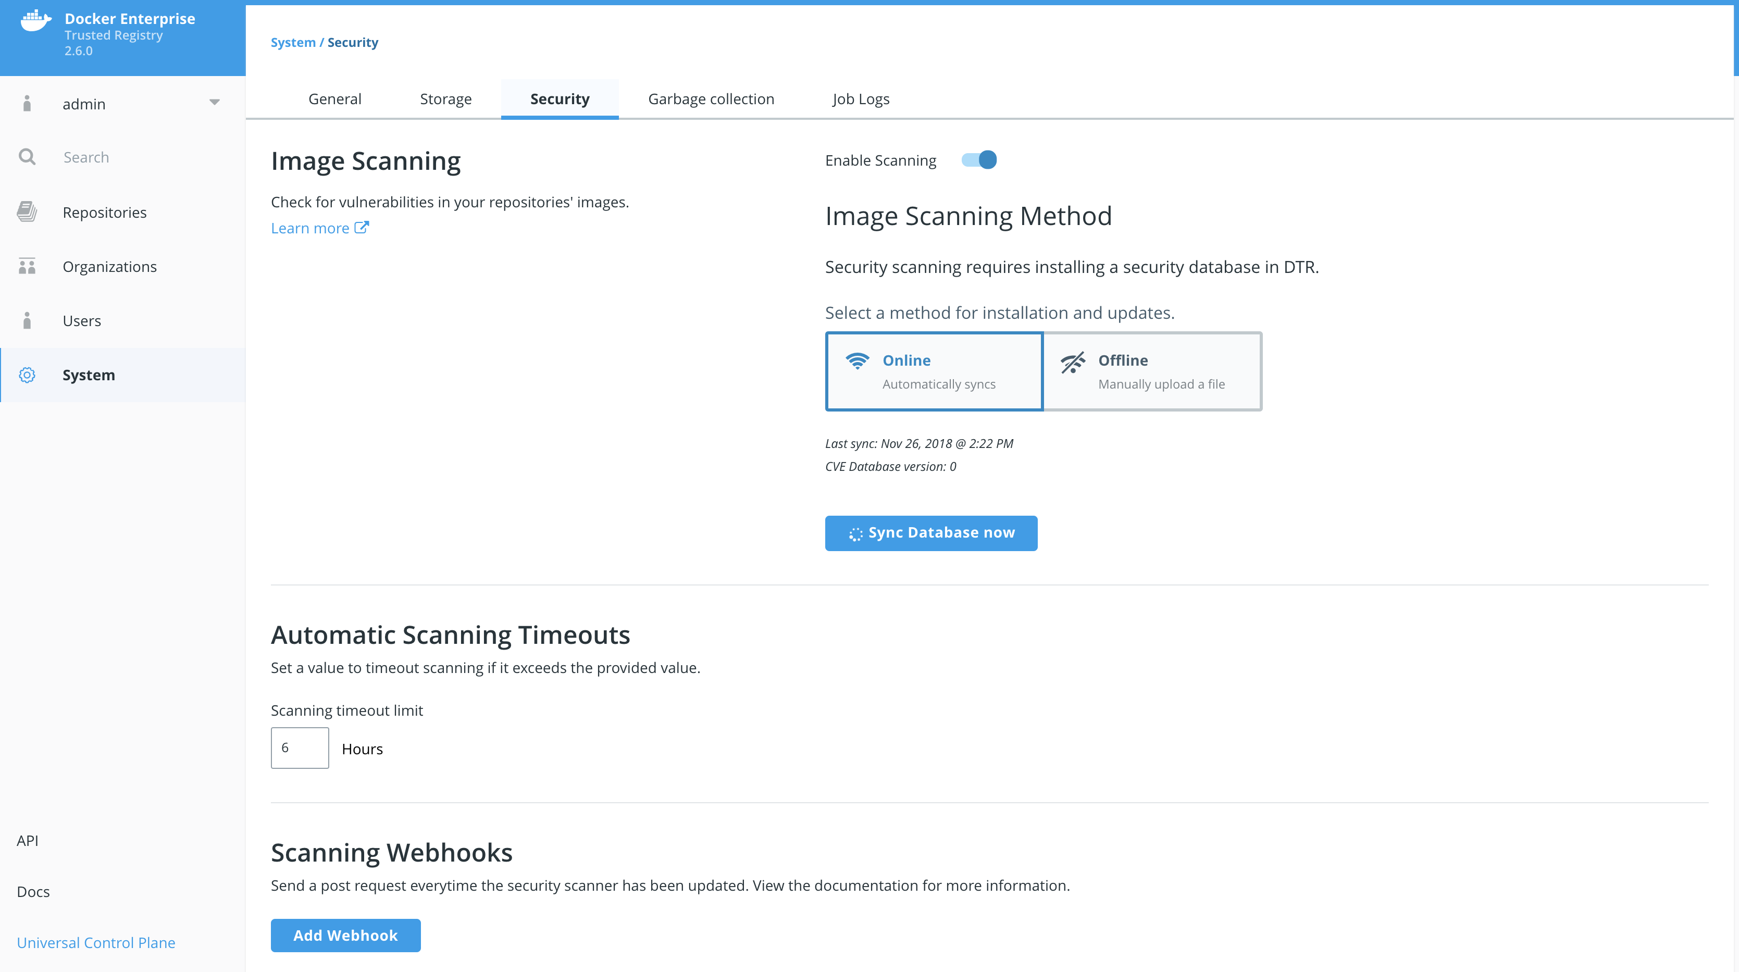This screenshot has height=972, width=1739.
Task: Click the Security breadcrumb text
Action: pos(352,42)
